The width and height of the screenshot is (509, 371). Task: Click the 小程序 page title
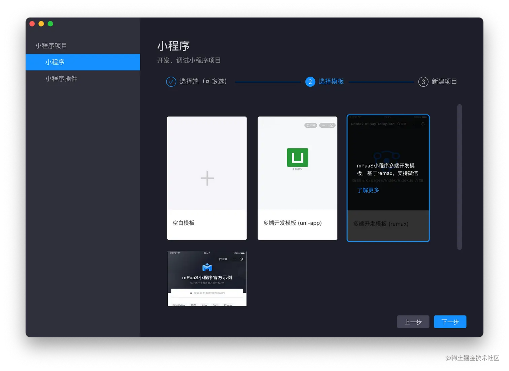pos(173,46)
